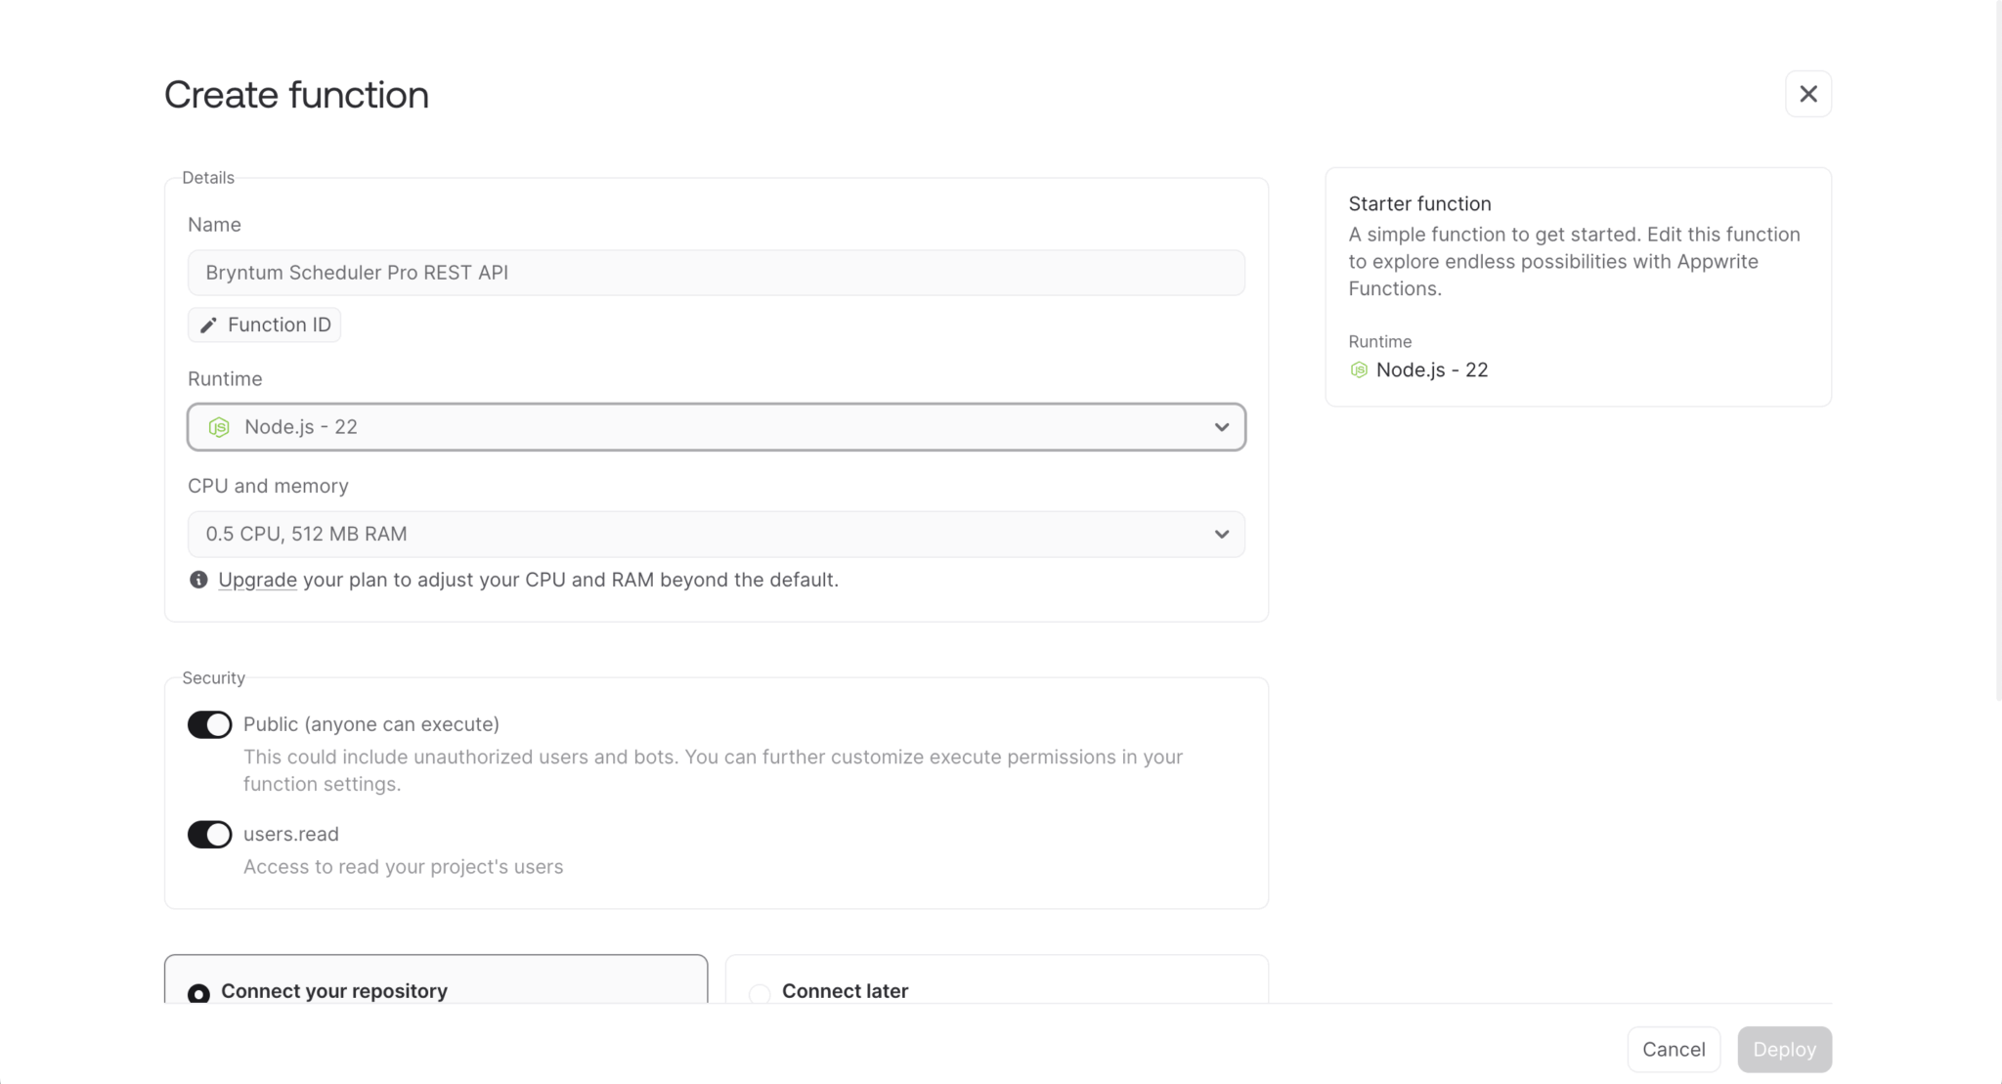Click the info icon beside Upgrade notice

[198, 580]
